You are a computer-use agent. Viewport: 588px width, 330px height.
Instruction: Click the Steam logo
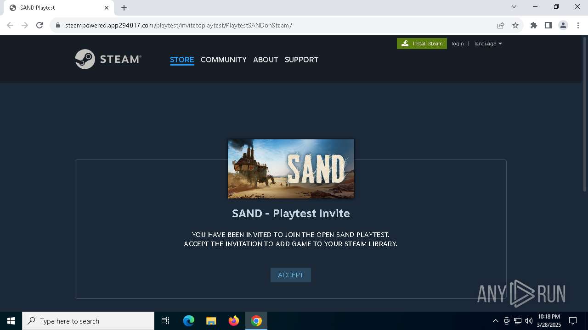coord(108,59)
